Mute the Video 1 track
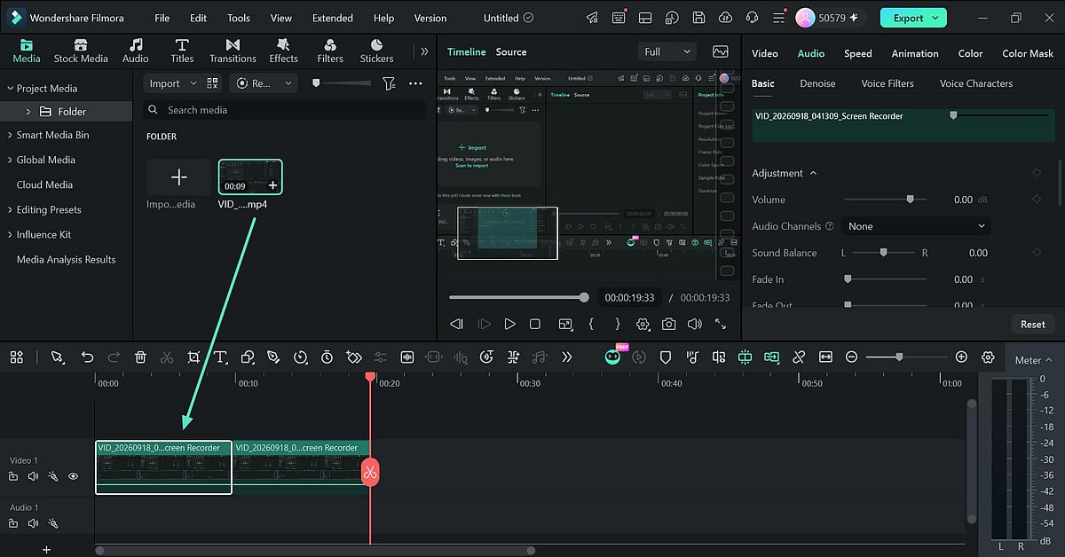The height and width of the screenshot is (557, 1065). click(33, 476)
